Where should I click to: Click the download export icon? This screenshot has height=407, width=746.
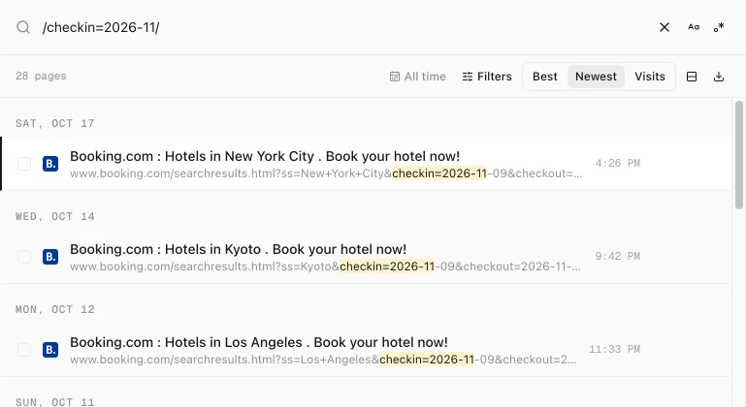point(719,77)
